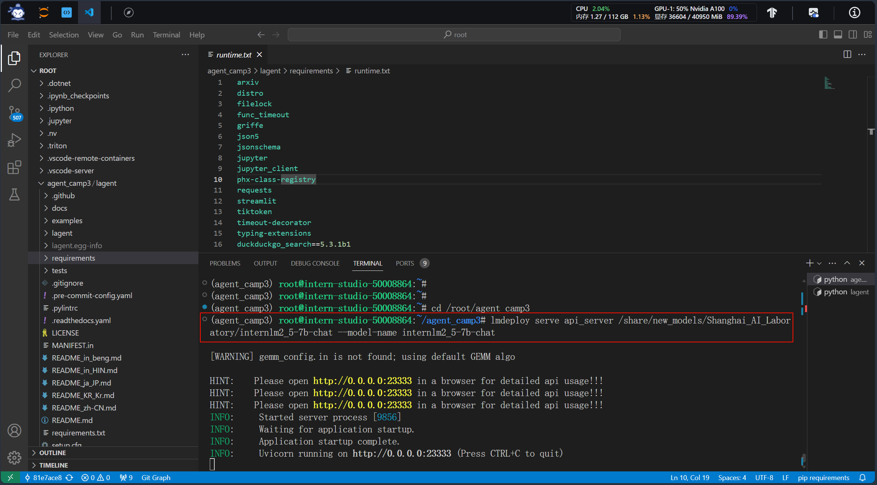Click the pip requirements language mode

pos(823,478)
